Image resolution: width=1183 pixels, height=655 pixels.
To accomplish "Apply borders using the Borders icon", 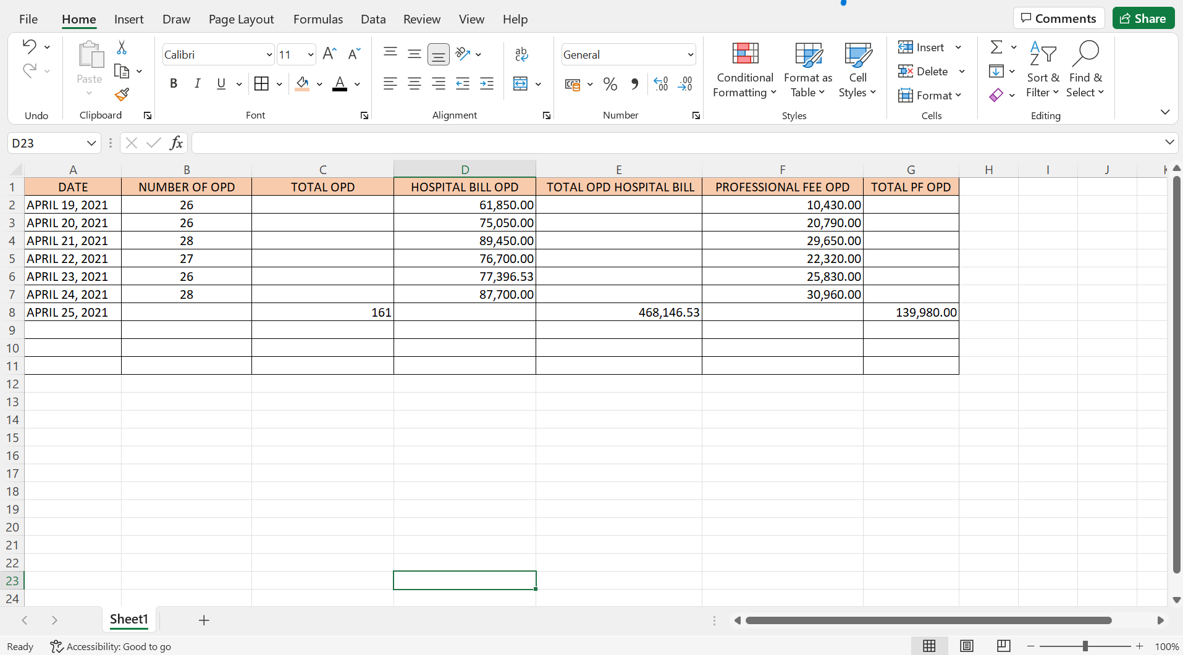I will [261, 84].
